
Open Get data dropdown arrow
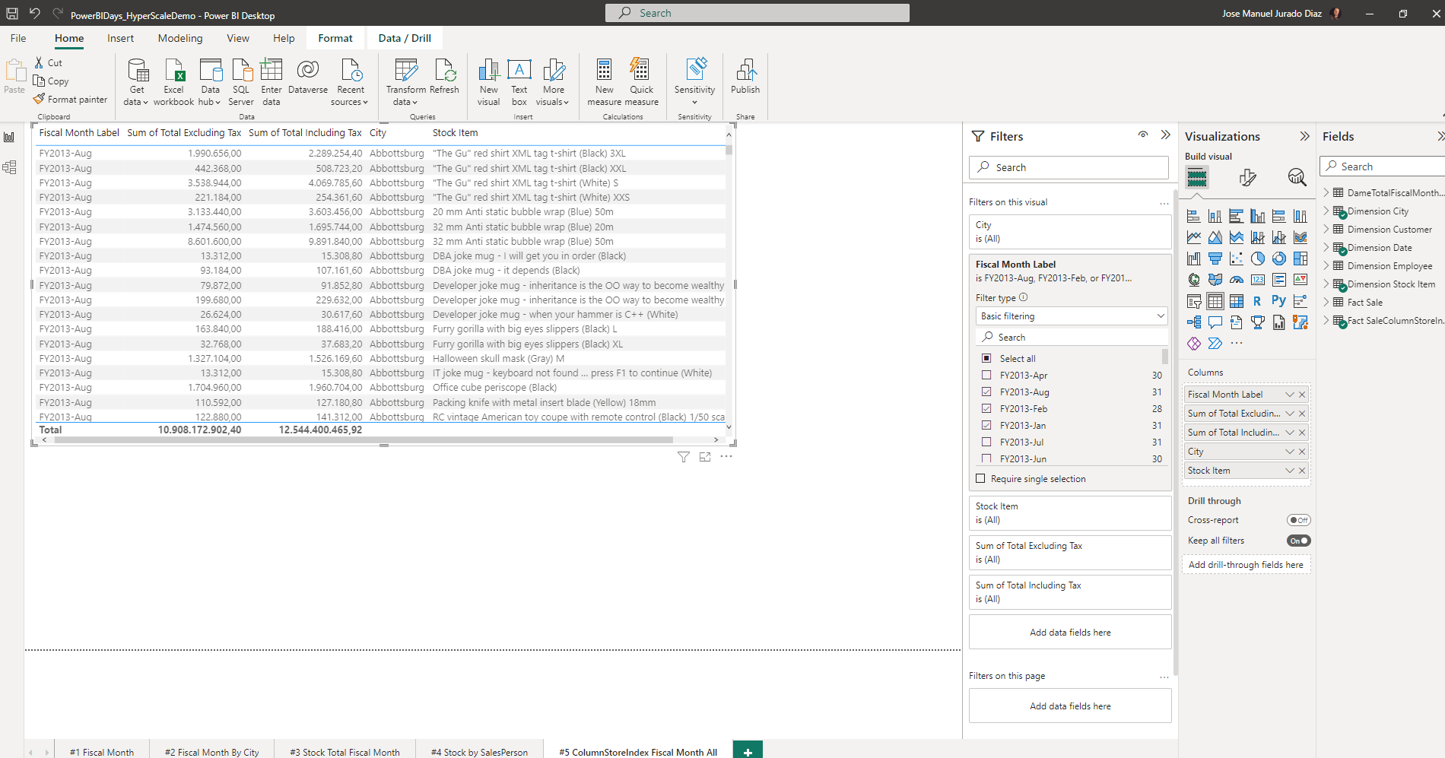[145, 102]
